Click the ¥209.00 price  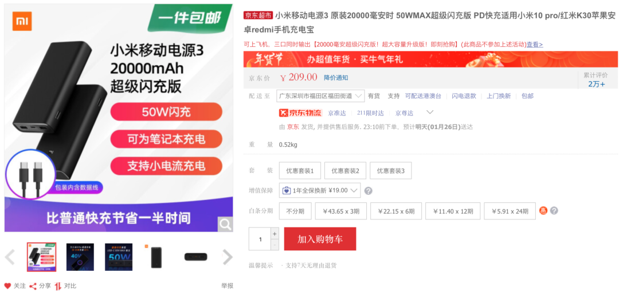299,77
